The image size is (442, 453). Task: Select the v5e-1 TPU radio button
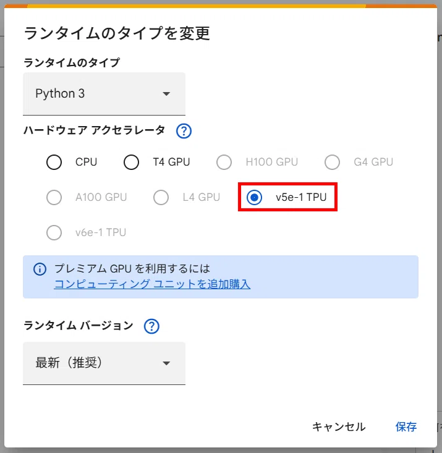[x=255, y=197]
